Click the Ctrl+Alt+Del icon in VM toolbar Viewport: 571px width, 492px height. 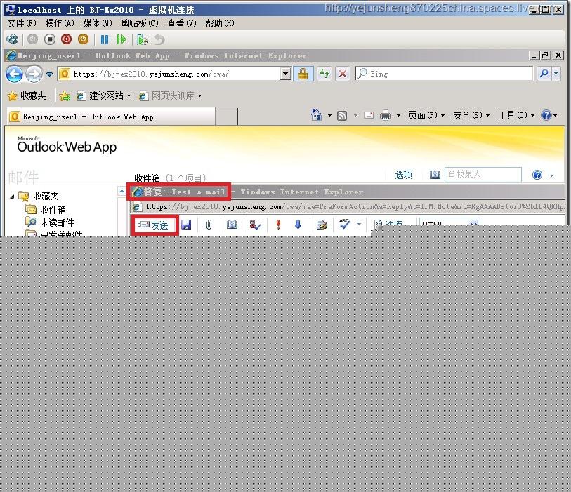tap(12, 39)
